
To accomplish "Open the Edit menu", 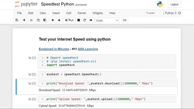I will pyautogui.click(x=31, y=13).
